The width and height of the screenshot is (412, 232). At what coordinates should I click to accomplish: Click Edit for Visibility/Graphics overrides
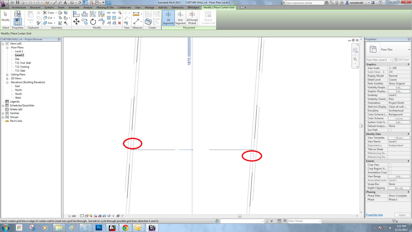[399, 88]
